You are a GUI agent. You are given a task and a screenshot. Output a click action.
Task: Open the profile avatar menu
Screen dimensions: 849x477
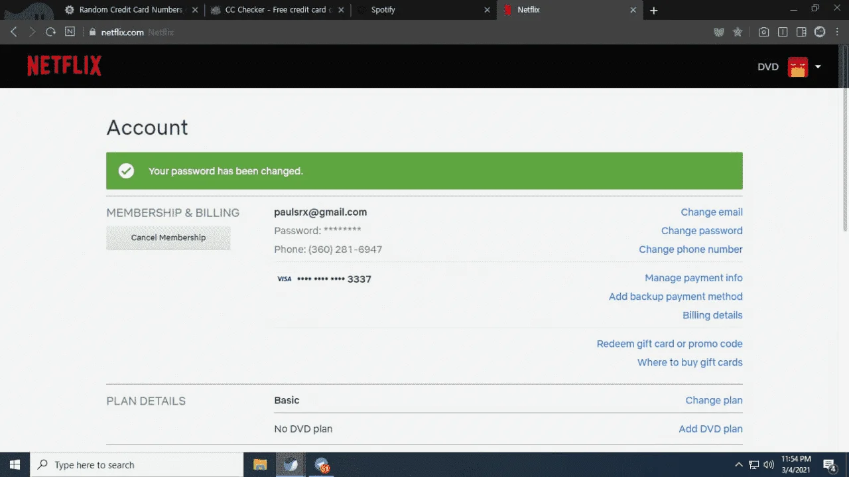coord(798,66)
